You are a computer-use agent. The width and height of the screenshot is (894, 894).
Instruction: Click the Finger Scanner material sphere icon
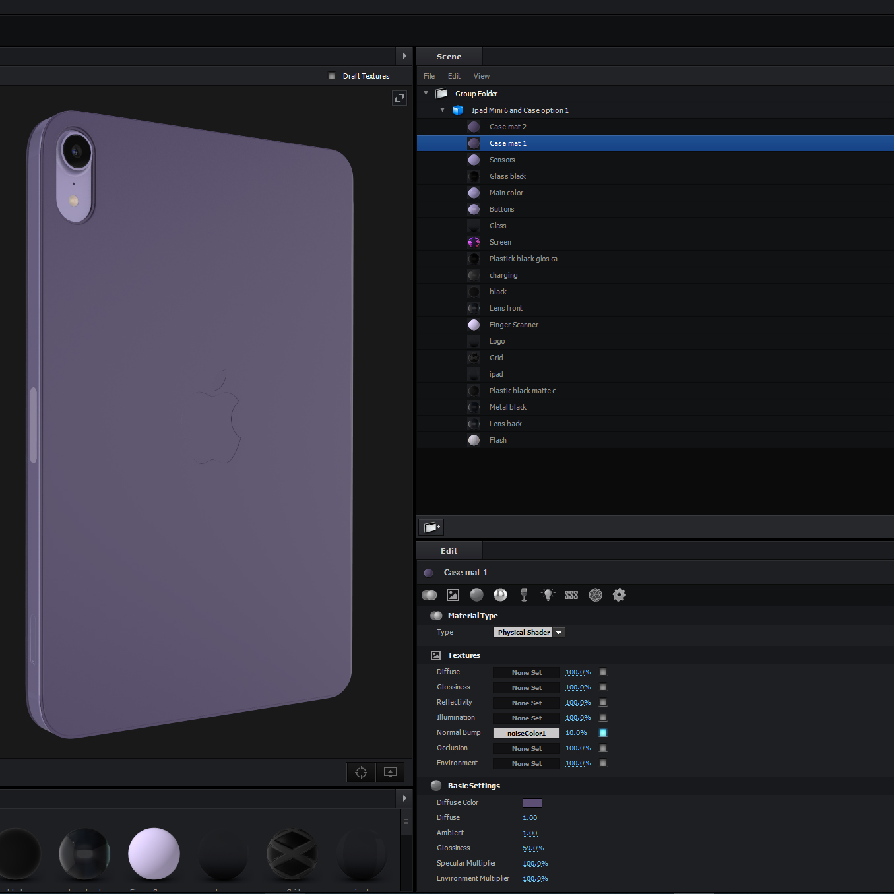pyautogui.click(x=474, y=325)
